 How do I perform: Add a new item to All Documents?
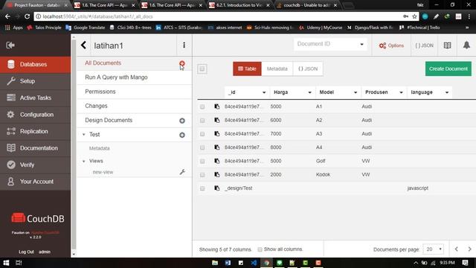[182, 63]
